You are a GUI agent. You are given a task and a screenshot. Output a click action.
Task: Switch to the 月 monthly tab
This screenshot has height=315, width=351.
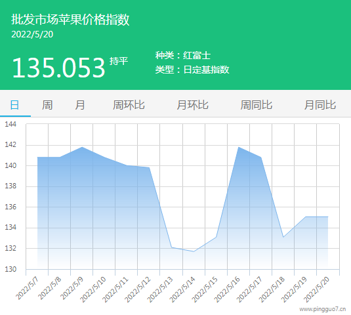(x=80, y=105)
